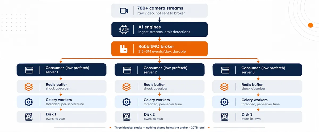Click the RabbitMQ rabbit logo icon
Viewport: 319px width, 132px height.
124,49
